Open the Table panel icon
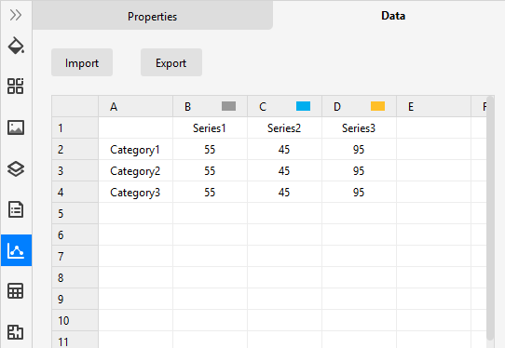This screenshot has width=505, height=348. click(16, 291)
